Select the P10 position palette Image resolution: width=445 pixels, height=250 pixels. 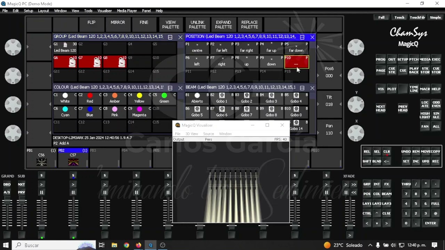point(296,61)
